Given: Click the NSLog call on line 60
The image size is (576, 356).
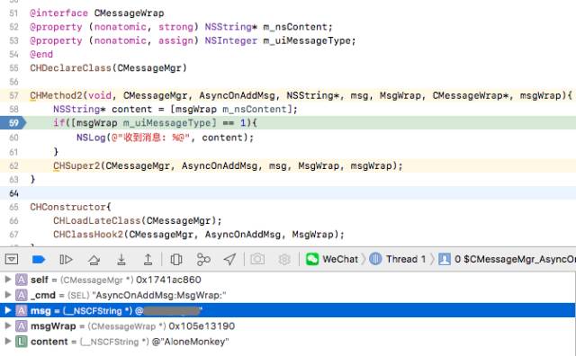Looking at the screenshot, I should (x=165, y=138).
